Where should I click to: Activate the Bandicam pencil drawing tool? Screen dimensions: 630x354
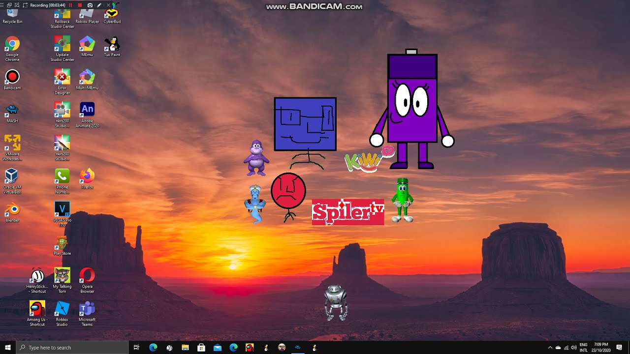pos(99,5)
